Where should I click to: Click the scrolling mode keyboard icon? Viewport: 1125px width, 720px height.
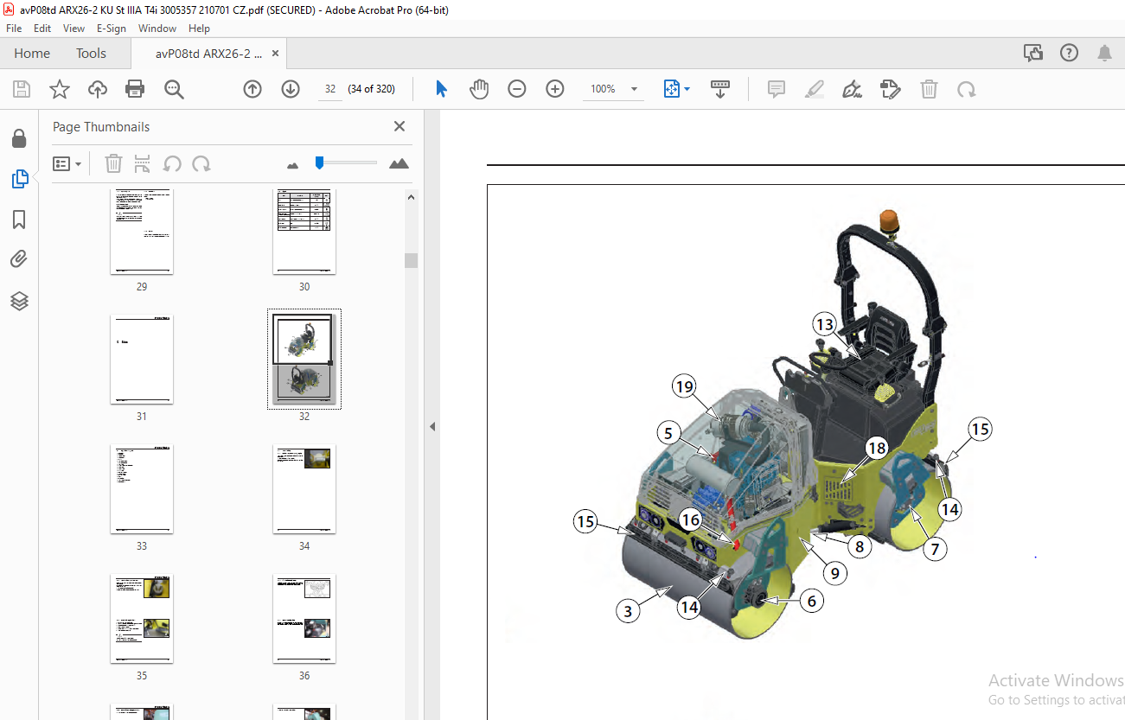(720, 89)
